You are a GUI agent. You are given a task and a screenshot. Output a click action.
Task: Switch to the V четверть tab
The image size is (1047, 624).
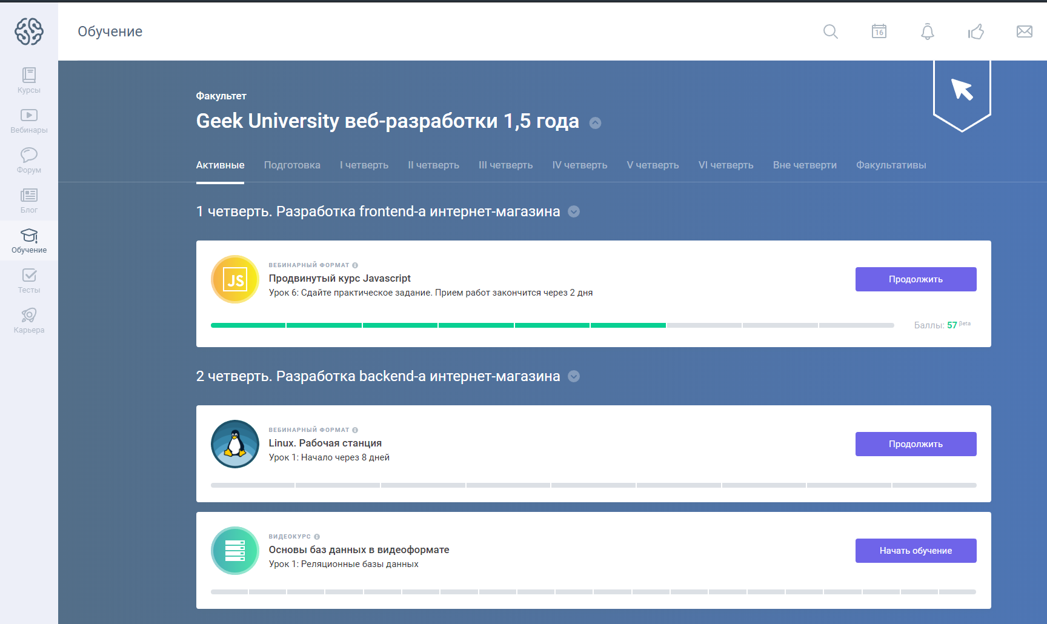pos(653,165)
